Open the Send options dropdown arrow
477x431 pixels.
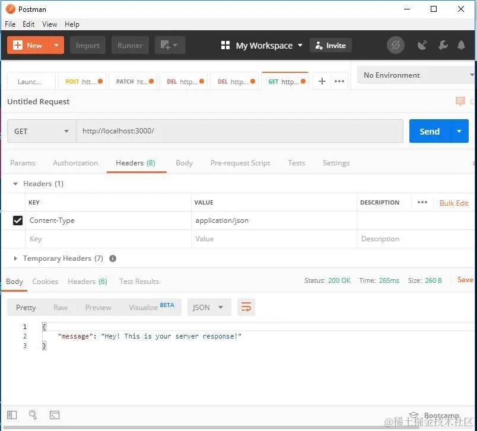[459, 131]
